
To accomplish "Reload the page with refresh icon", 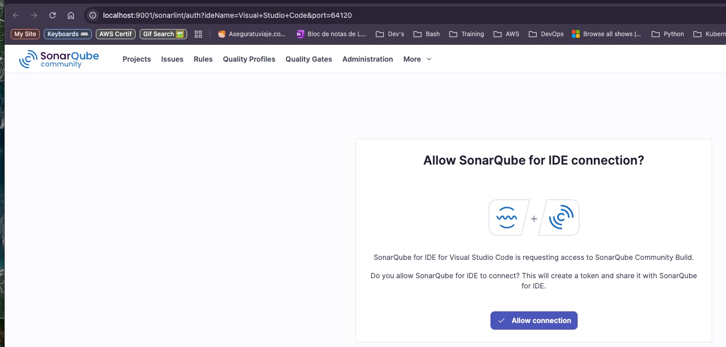I will pyautogui.click(x=53, y=15).
